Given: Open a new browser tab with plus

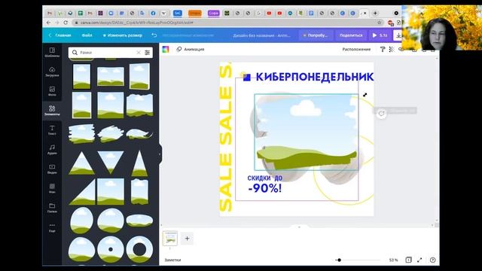Looking at the screenshot, I should click(x=375, y=14).
